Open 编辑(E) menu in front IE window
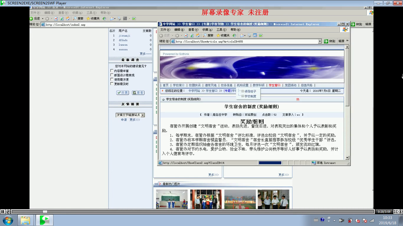 click(179, 30)
